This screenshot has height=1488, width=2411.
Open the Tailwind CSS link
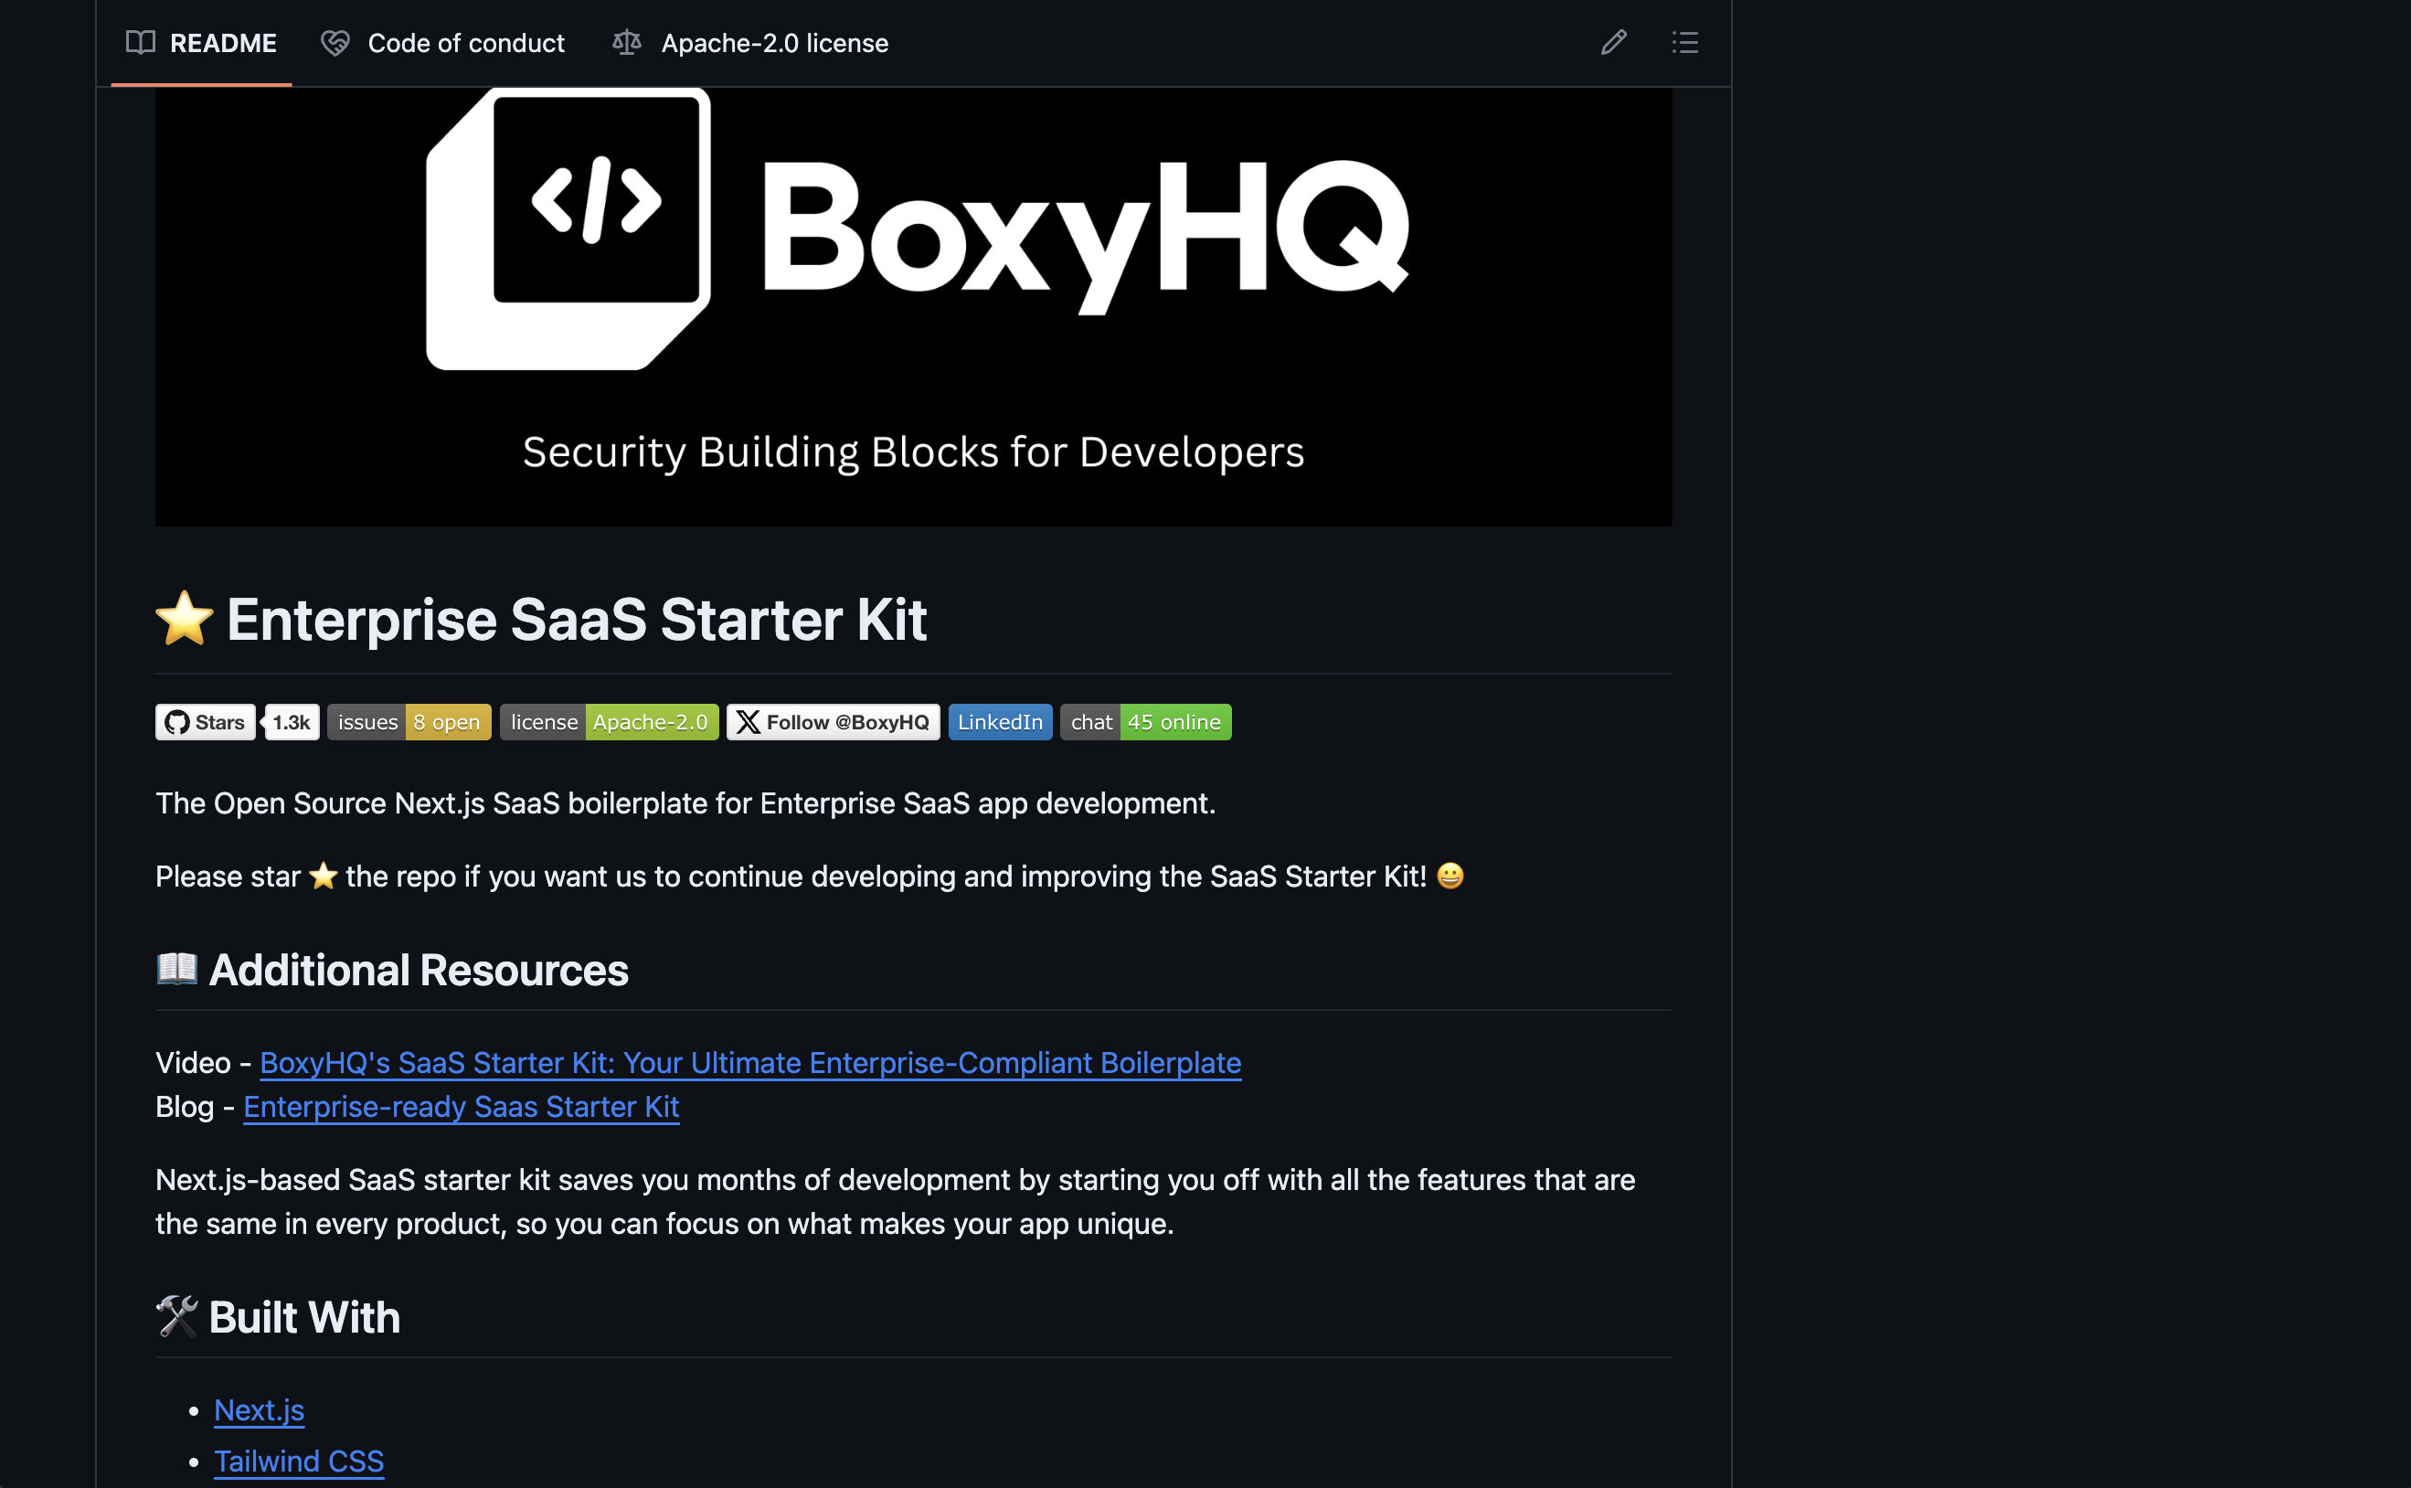coord(299,1461)
